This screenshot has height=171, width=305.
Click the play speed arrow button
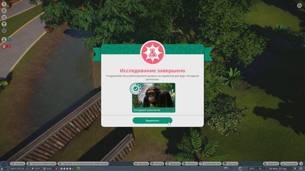(x=295, y=169)
